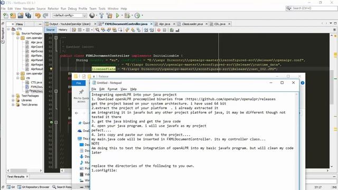This screenshot has width=338, height=190.
Task: Click the Last Edit icon beside History
Action: tap(74, 30)
